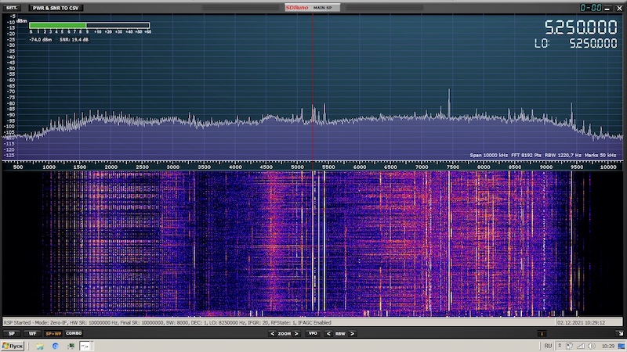Click the 7500 kHz frequency scale mark
627x352 pixels.
point(452,167)
